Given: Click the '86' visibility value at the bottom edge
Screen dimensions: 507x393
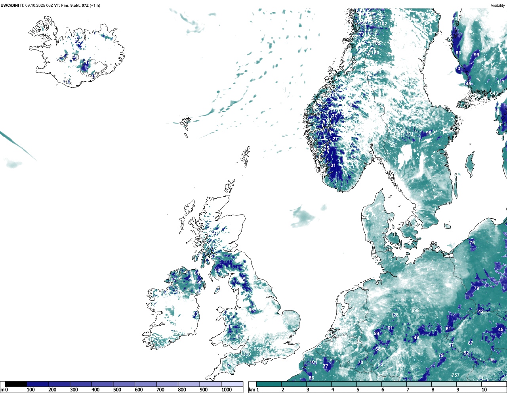Looking at the screenshot, I should click(x=311, y=378).
